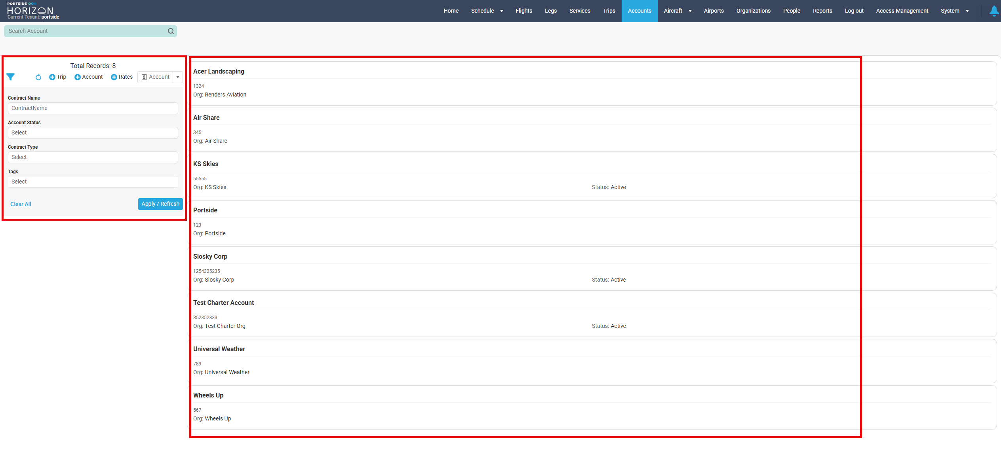This screenshot has height=475, width=1001.
Task: Click the notification bell icon
Action: [x=994, y=11]
